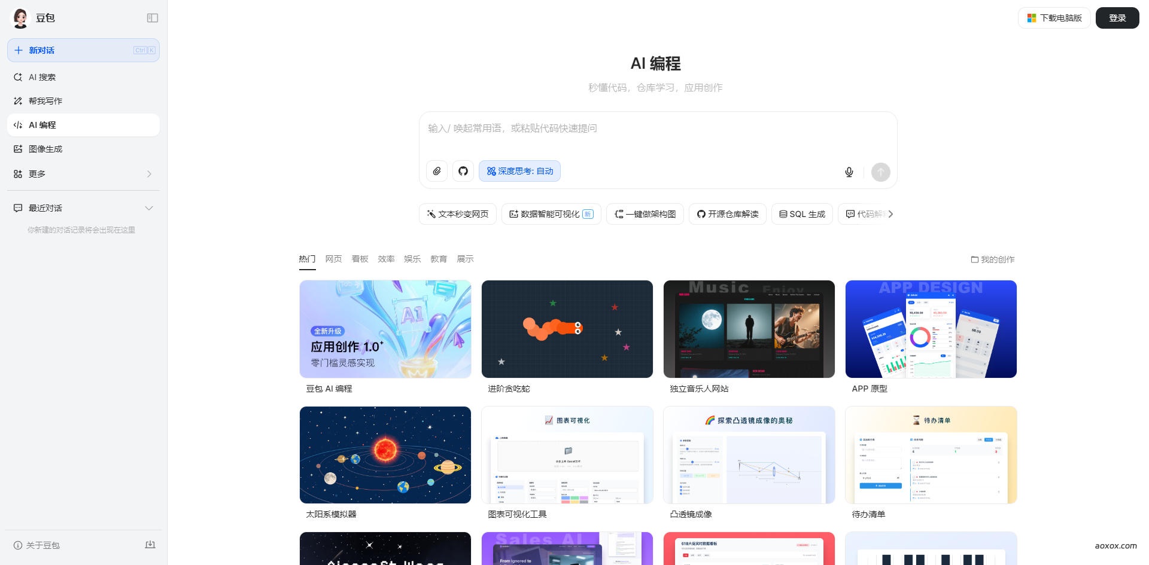
Task: Start a new chat with 新对话
Action: click(x=83, y=50)
